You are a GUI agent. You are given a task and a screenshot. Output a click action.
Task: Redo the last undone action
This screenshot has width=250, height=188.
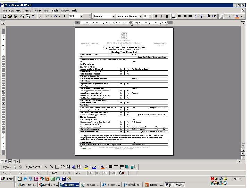coord(56,16)
